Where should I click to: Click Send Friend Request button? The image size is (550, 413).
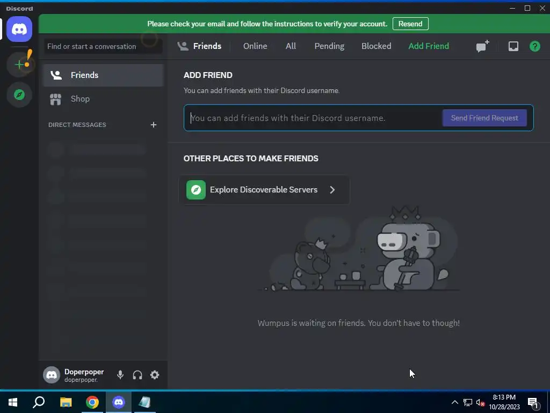[484, 118]
